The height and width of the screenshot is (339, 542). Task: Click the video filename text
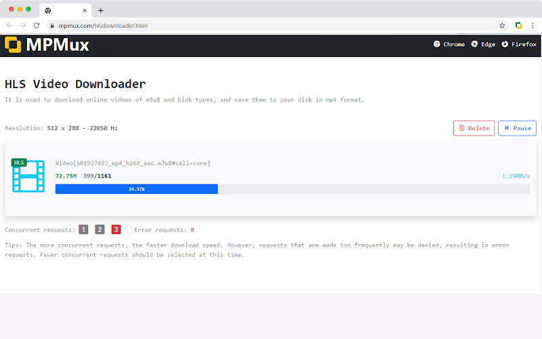pyautogui.click(x=133, y=163)
